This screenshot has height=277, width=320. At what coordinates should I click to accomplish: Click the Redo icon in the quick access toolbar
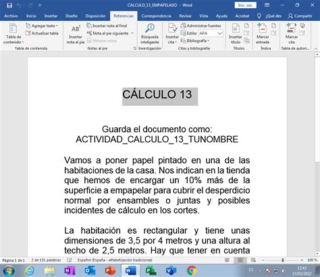point(30,5)
